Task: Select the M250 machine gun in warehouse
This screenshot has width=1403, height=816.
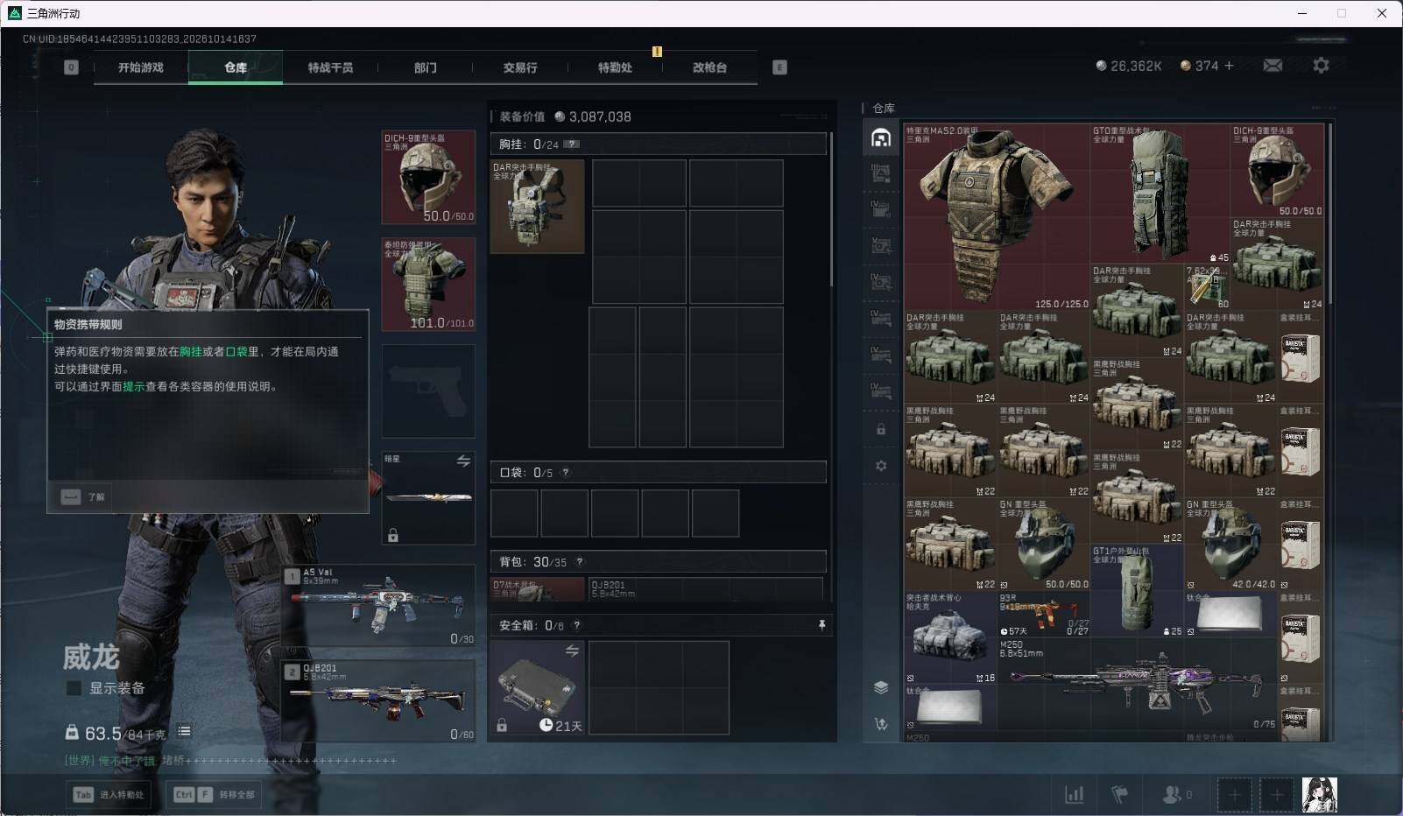Action: 1137,685
